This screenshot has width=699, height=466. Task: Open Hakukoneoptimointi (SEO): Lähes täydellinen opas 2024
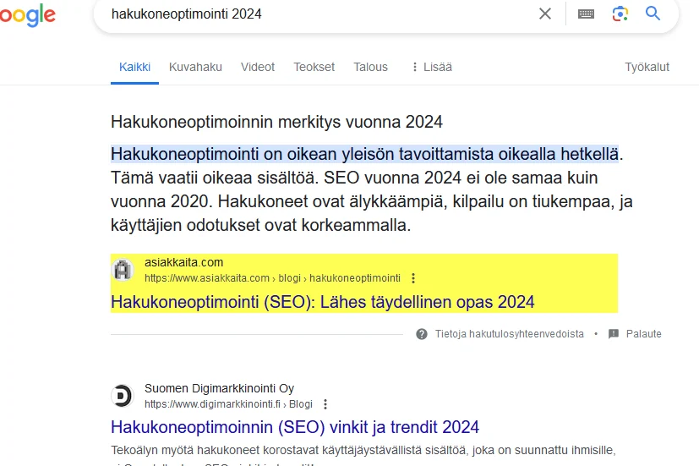pos(322,302)
